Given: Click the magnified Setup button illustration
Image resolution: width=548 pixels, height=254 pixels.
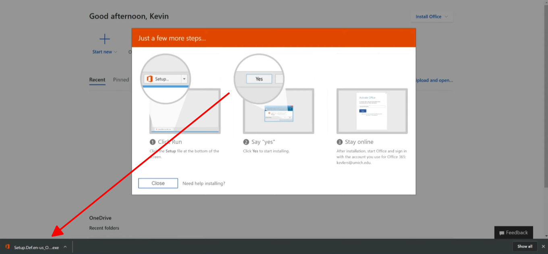Looking at the screenshot, I should pyautogui.click(x=166, y=79).
